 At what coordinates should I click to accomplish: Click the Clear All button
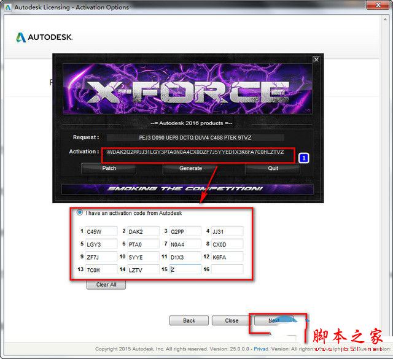[x=106, y=285]
